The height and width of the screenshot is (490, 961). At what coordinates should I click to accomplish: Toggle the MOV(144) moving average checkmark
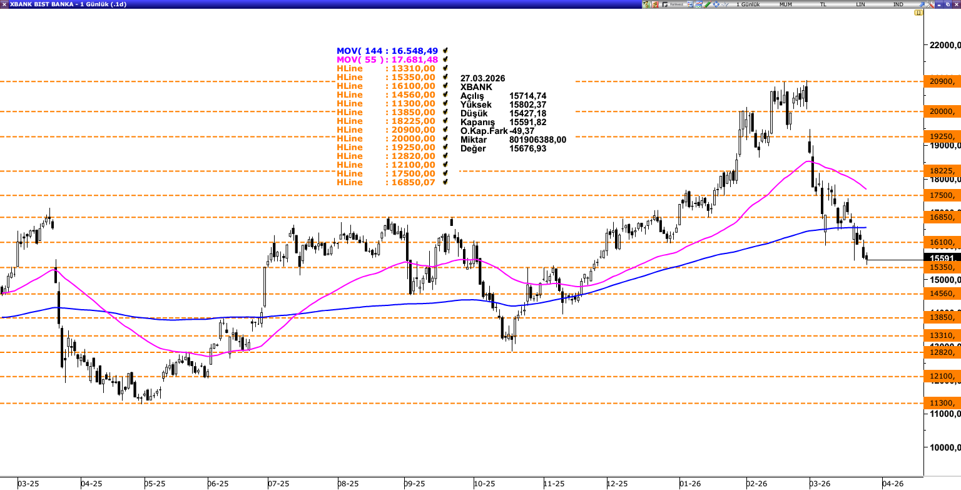445,51
